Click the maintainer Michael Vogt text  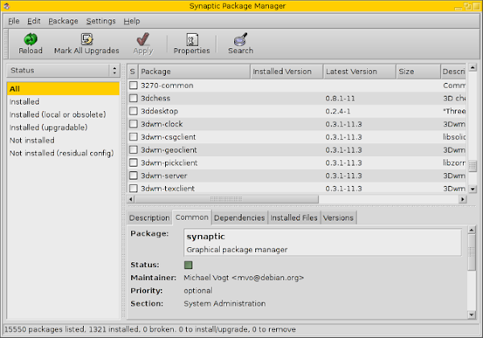pos(244,278)
